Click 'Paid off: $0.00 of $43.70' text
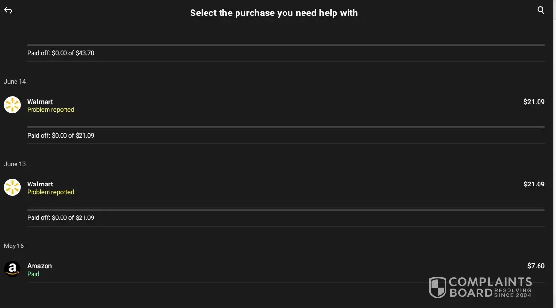This screenshot has width=556, height=308. [x=61, y=53]
